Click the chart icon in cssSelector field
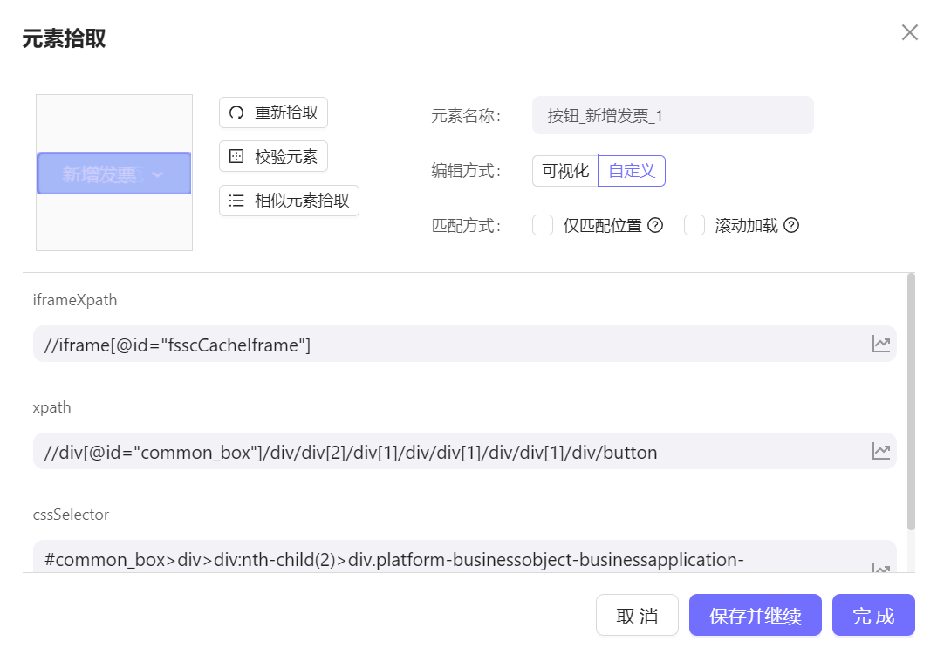The height and width of the screenshot is (655, 944). pos(881,568)
